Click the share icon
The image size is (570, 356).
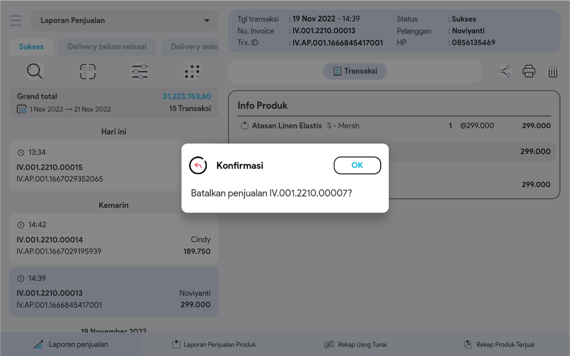505,71
